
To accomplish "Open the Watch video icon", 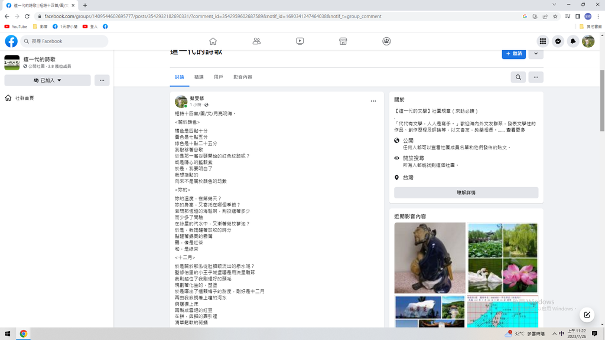I will (x=300, y=41).
